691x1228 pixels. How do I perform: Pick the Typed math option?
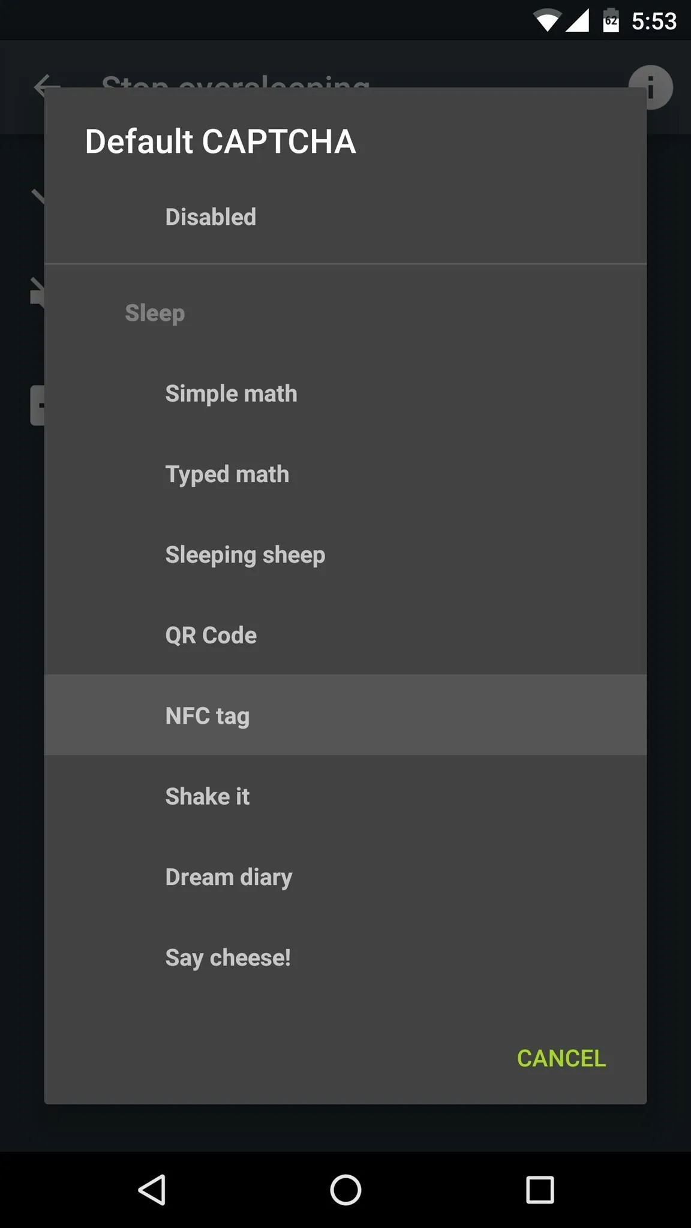tap(345, 474)
